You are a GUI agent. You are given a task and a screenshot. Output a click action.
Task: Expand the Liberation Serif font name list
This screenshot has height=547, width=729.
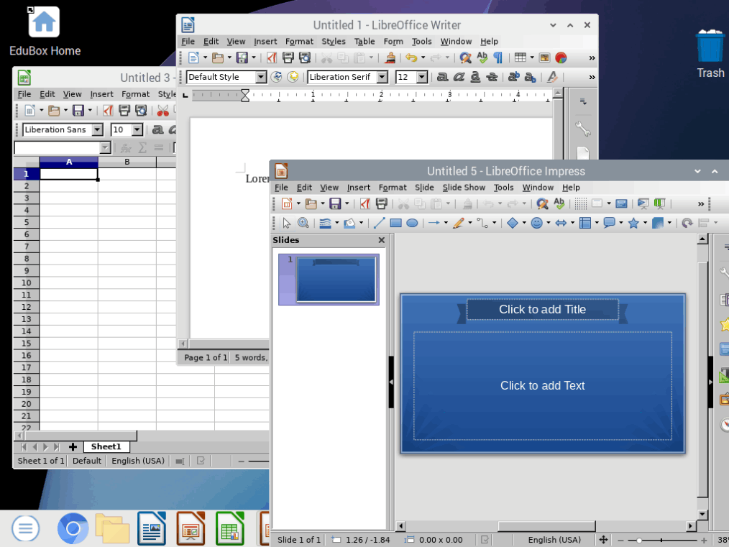382,77
